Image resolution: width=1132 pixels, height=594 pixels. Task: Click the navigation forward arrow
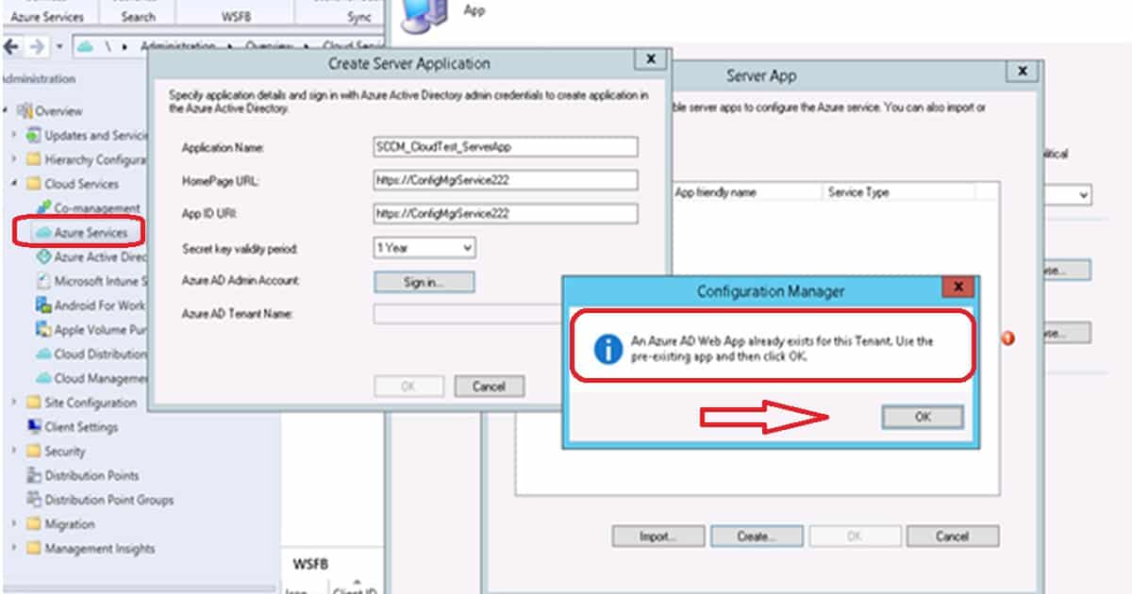(38, 46)
